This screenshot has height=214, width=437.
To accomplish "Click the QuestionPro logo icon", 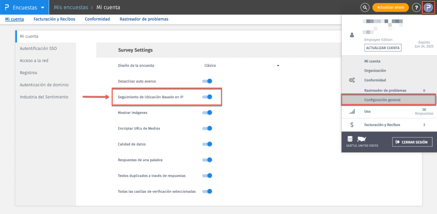I will [x=7, y=7].
